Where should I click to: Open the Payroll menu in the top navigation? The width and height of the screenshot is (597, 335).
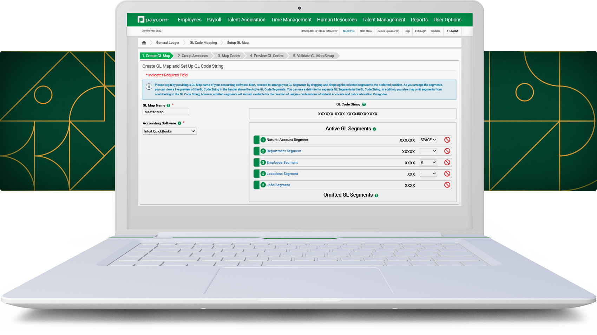pyautogui.click(x=214, y=20)
